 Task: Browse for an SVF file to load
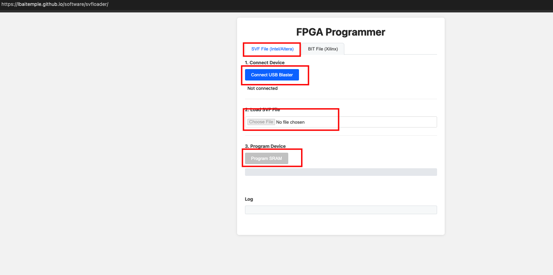(x=261, y=122)
